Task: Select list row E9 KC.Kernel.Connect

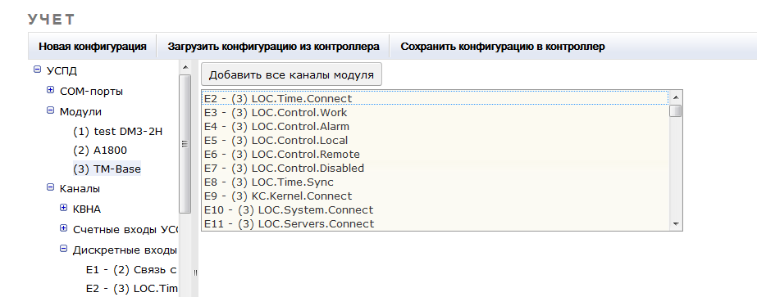Action: 435,196
